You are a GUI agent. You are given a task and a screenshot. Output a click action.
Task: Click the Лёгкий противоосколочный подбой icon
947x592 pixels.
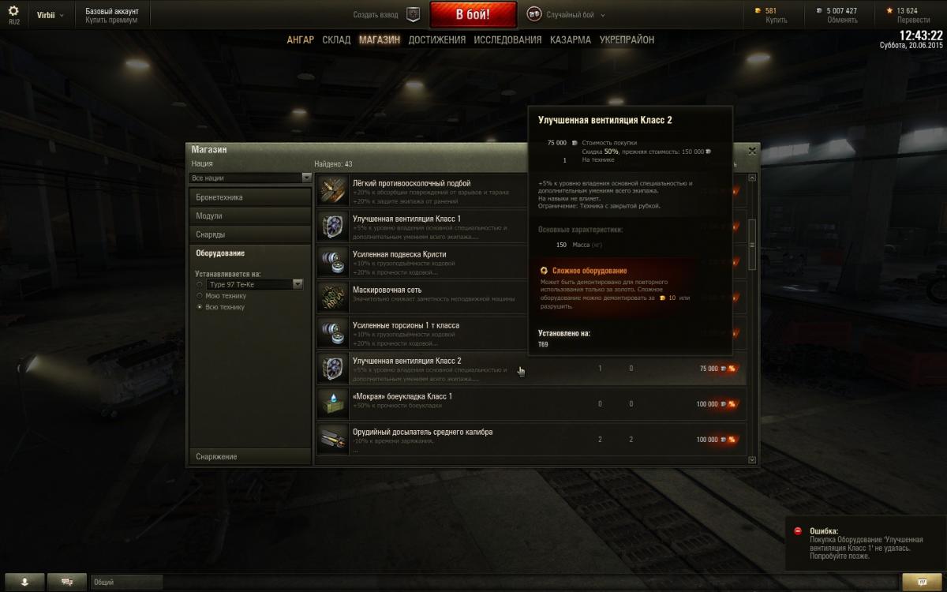tap(331, 190)
